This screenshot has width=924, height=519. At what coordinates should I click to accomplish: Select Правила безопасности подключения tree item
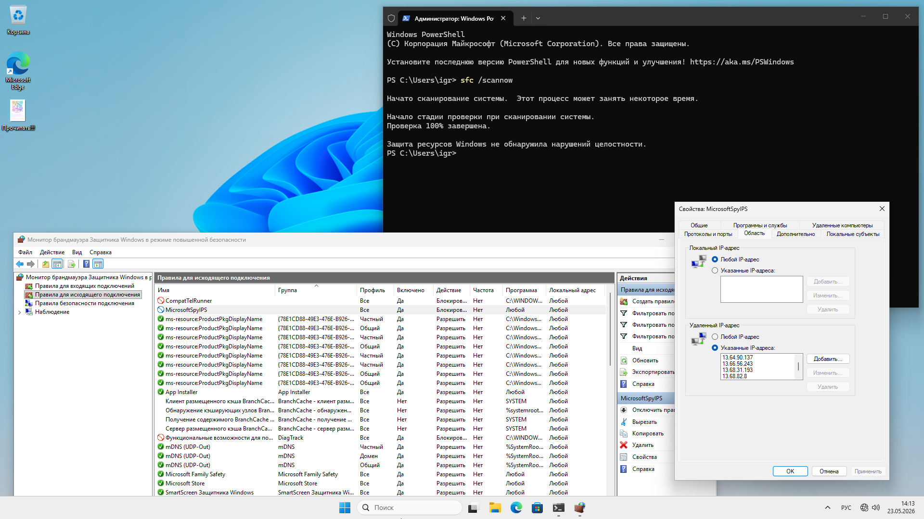point(84,303)
